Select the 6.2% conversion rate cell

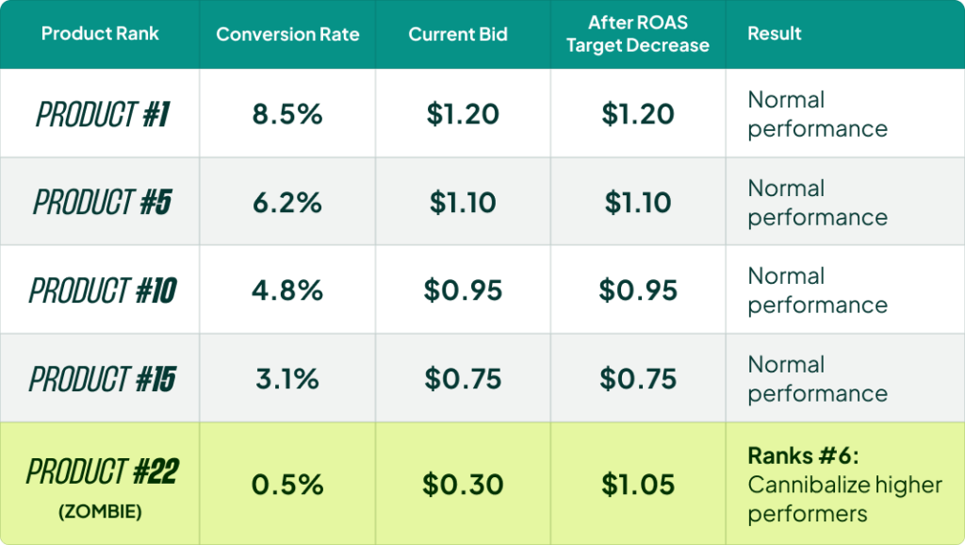click(287, 202)
